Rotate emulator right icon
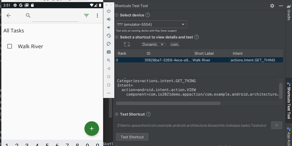 coord(109,44)
